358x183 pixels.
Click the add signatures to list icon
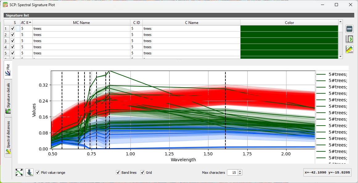tap(349, 39)
